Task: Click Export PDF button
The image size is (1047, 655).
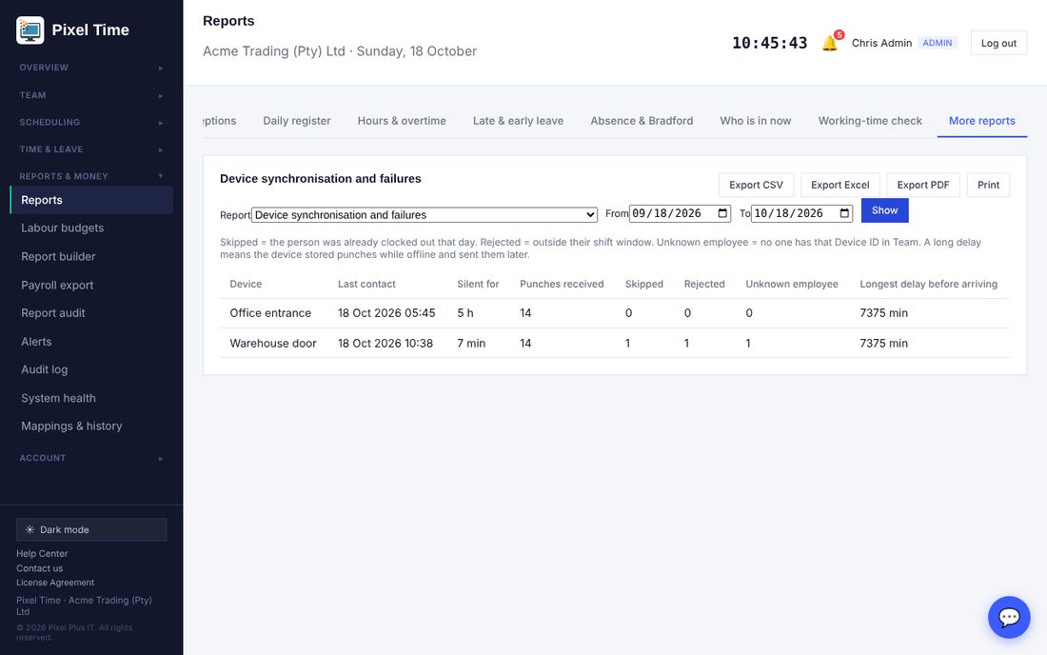Action: click(x=923, y=185)
